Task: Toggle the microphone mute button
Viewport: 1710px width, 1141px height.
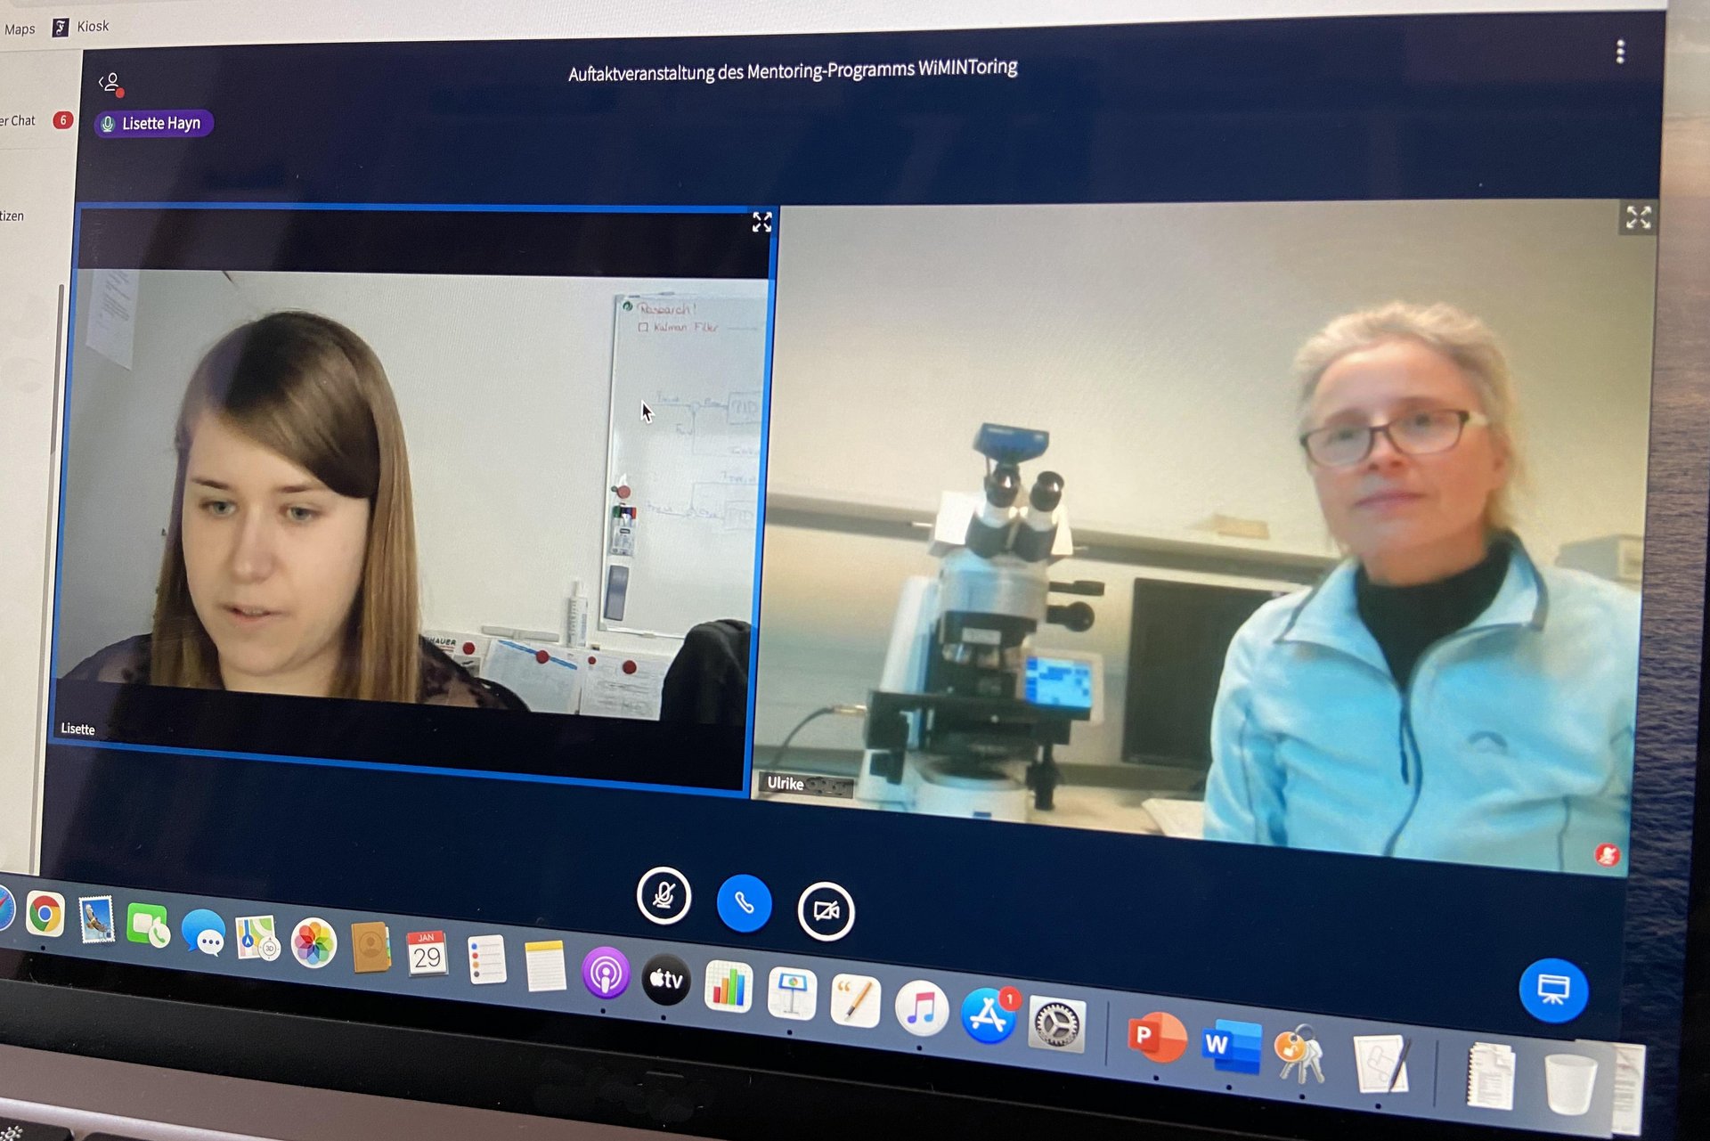Action: point(664,895)
